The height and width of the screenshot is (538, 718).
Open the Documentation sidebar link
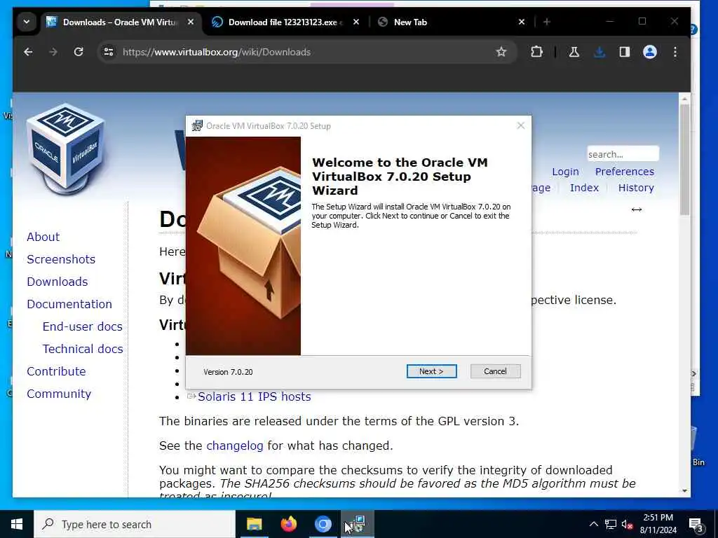pyautogui.click(x=69, y=304)
